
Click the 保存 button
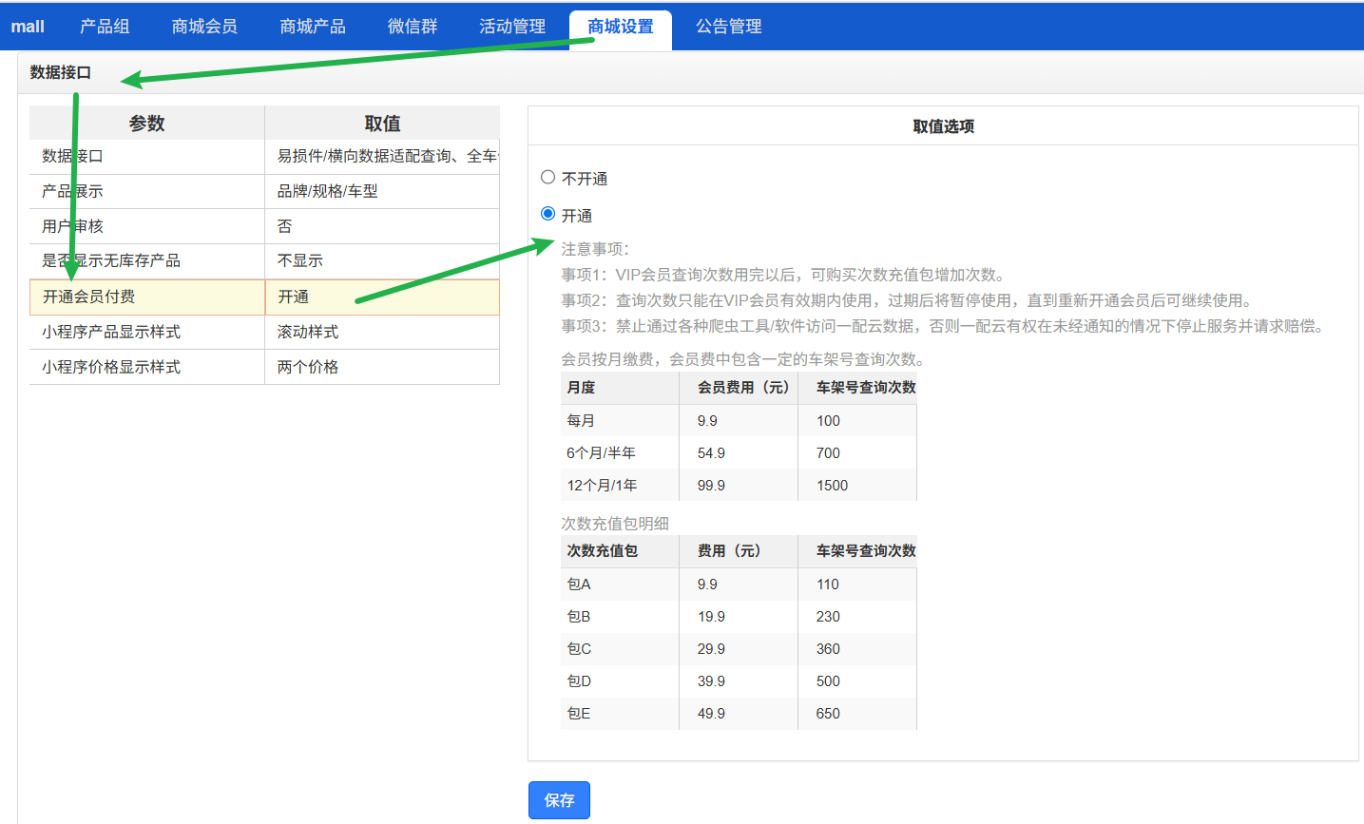coord(559,800)
